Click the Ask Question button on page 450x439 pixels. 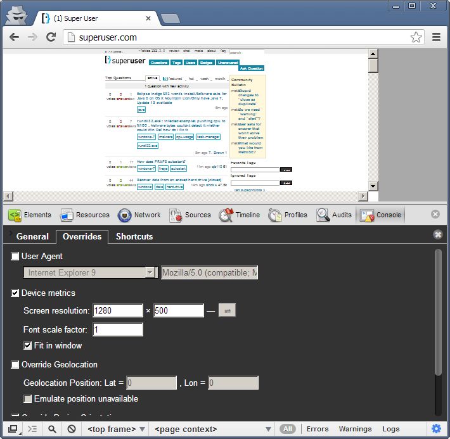pyautogui.click(x=251, y=68)
